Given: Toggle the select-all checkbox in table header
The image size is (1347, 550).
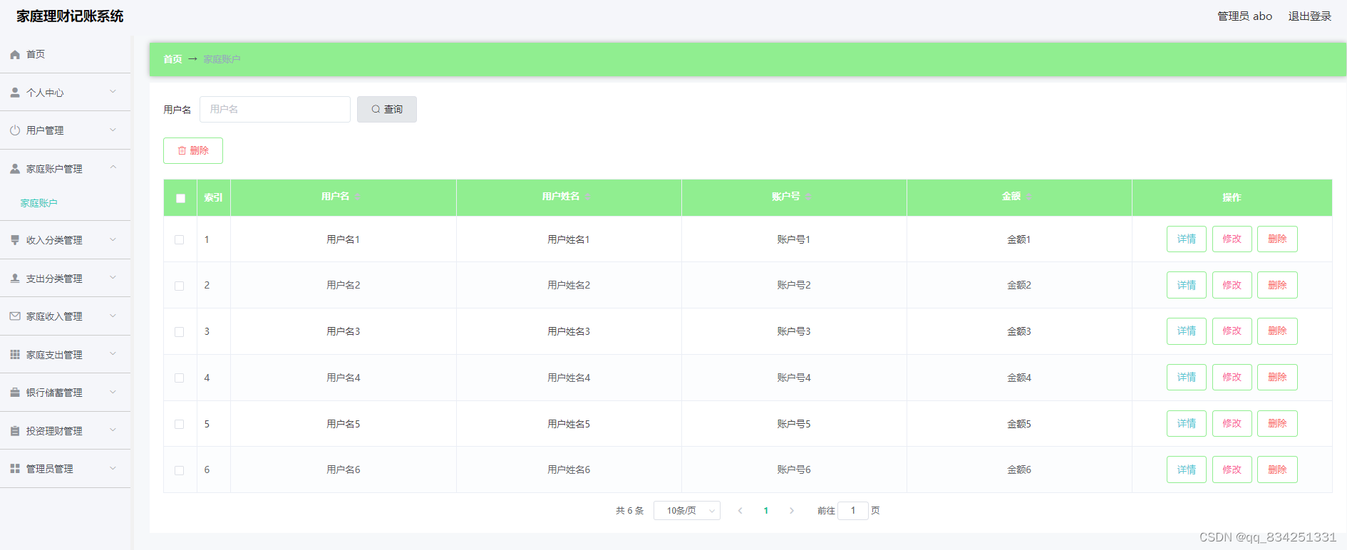Looking at the screenshot, I should (180, 198).
